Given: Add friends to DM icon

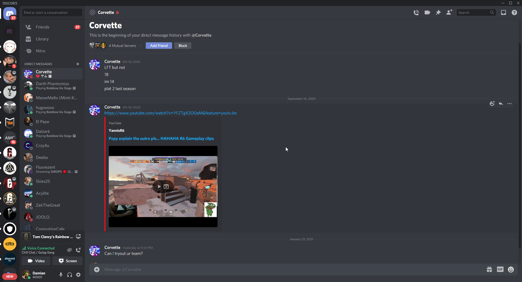Looking at the screenshot, I should [x=449, y=12].
